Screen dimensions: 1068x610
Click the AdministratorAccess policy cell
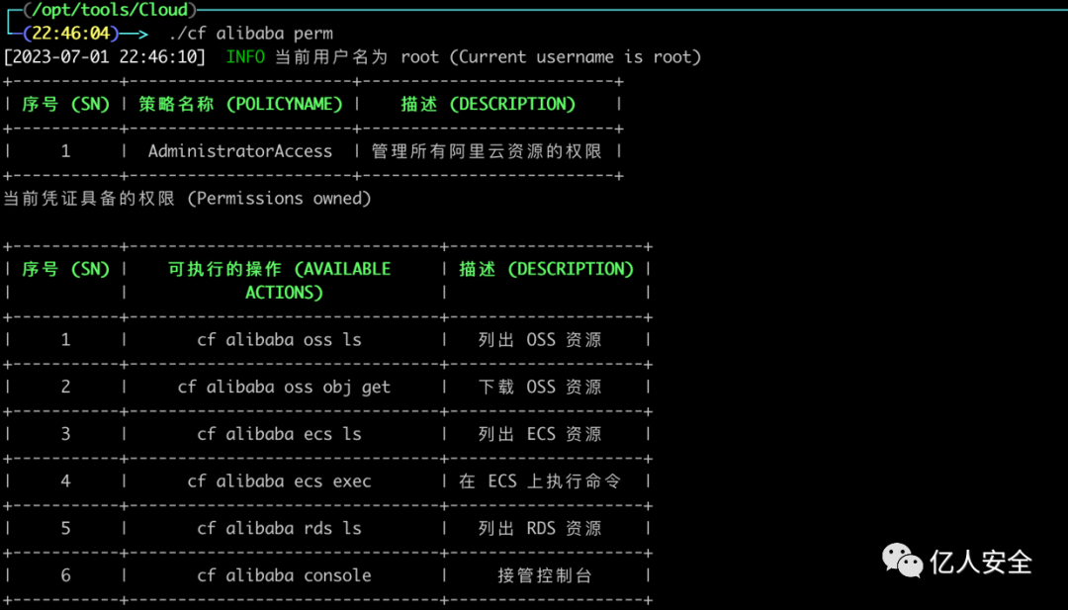240,151
